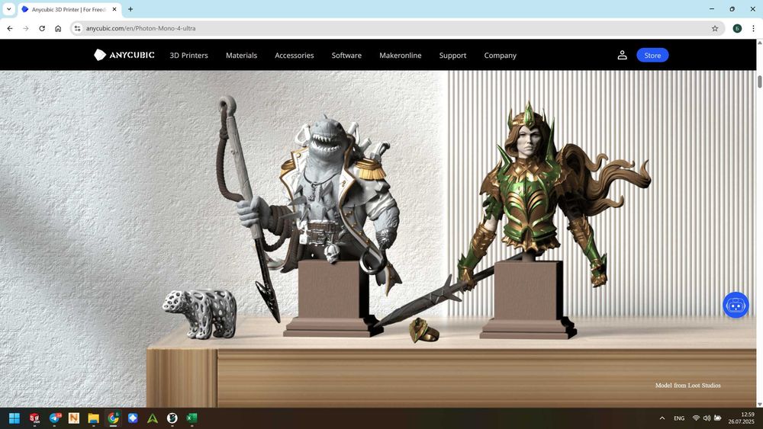The width and height of the screenshot is (763, 429).
Task: Open Wi-Fi network settings in tray
Action: point(696,418)
